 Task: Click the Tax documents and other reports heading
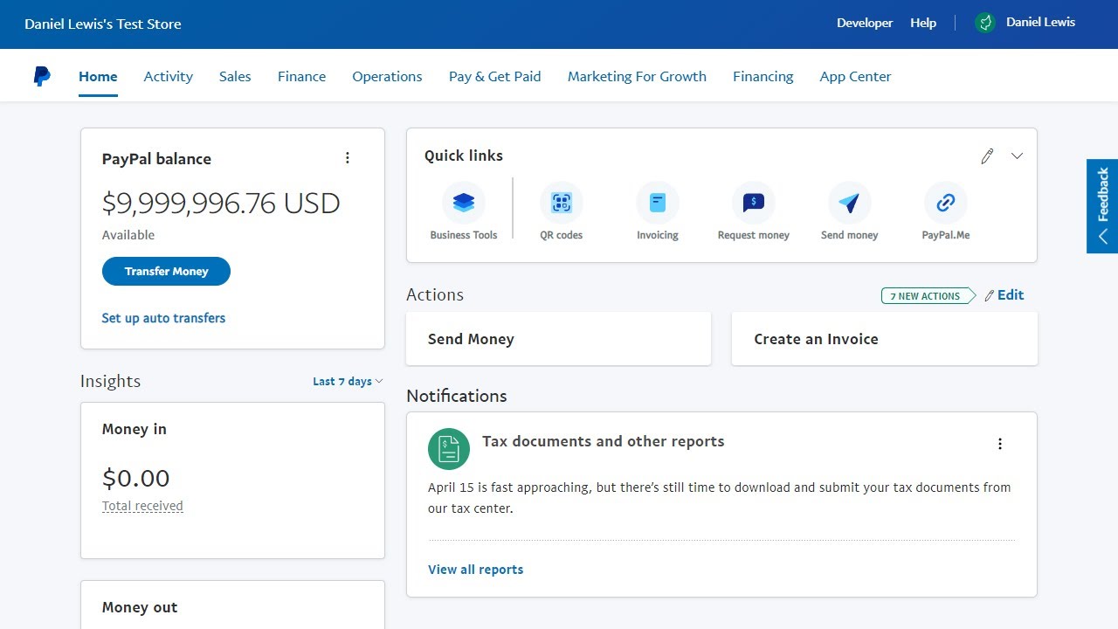point(603,441)
